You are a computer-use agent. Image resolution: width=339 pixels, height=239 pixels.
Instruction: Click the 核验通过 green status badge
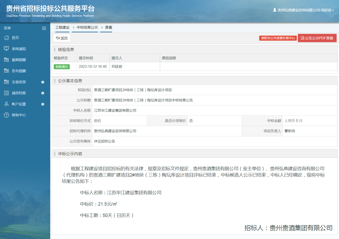62,67
